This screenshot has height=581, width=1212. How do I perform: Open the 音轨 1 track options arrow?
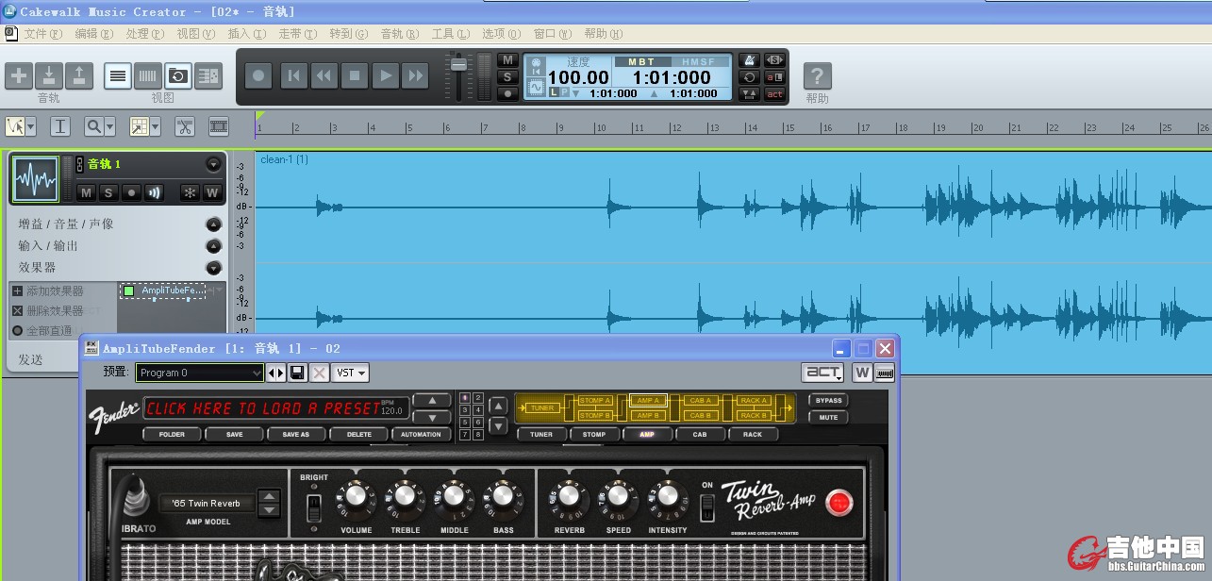pos(213,164)
